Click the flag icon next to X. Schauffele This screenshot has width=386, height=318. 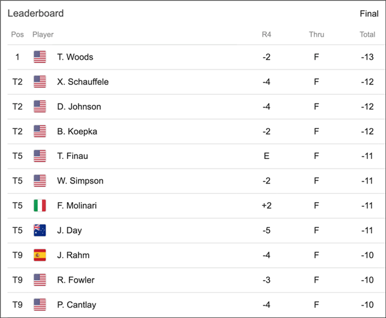tap(40, 82)
